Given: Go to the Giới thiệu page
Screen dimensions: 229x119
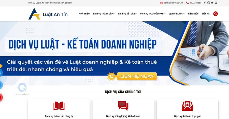Looking at the screenshot, I should (84, 14).
